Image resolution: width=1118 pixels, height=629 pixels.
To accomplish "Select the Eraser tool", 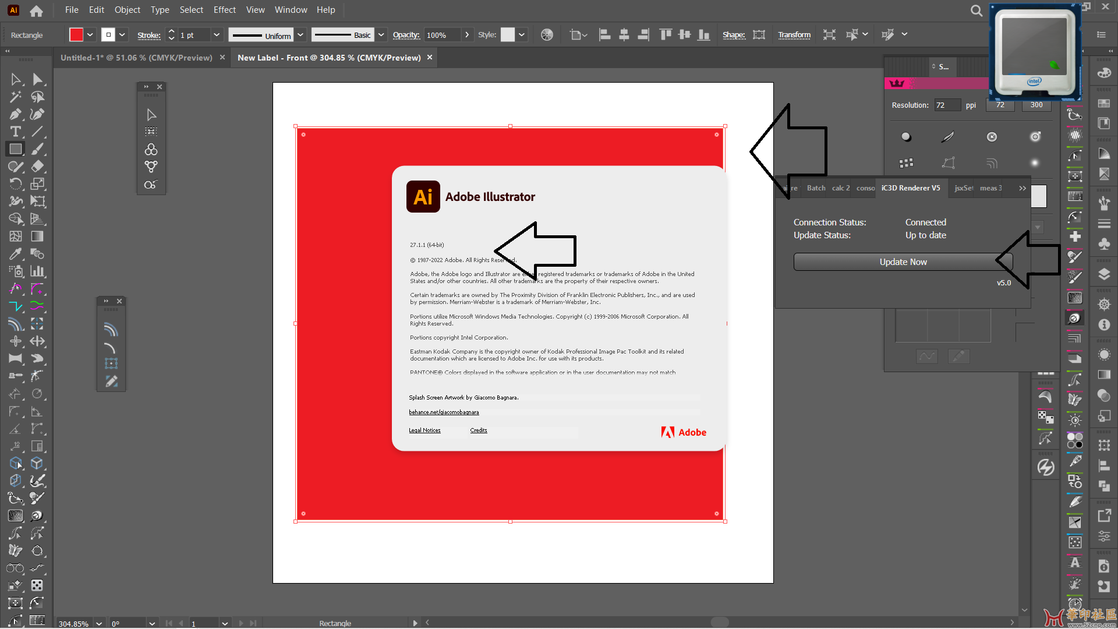I will (x=37, y=167).
